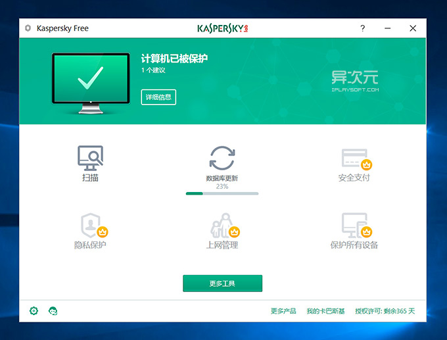447x340 pixels.
Task: Click the Kaspersky Lab logo
Action: (x=223, y=28)
